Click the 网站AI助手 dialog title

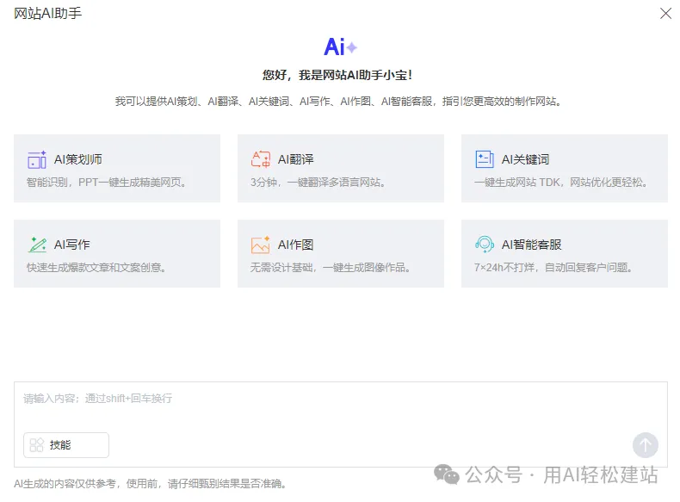coord(47,14)
